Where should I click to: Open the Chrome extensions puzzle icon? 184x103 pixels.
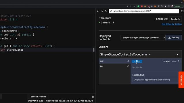click(x=165, y=6)
